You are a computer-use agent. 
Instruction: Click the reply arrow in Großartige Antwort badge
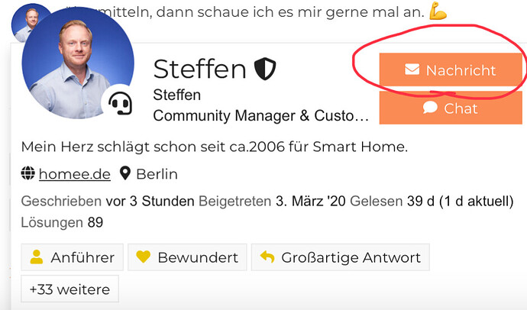[267, 257]
